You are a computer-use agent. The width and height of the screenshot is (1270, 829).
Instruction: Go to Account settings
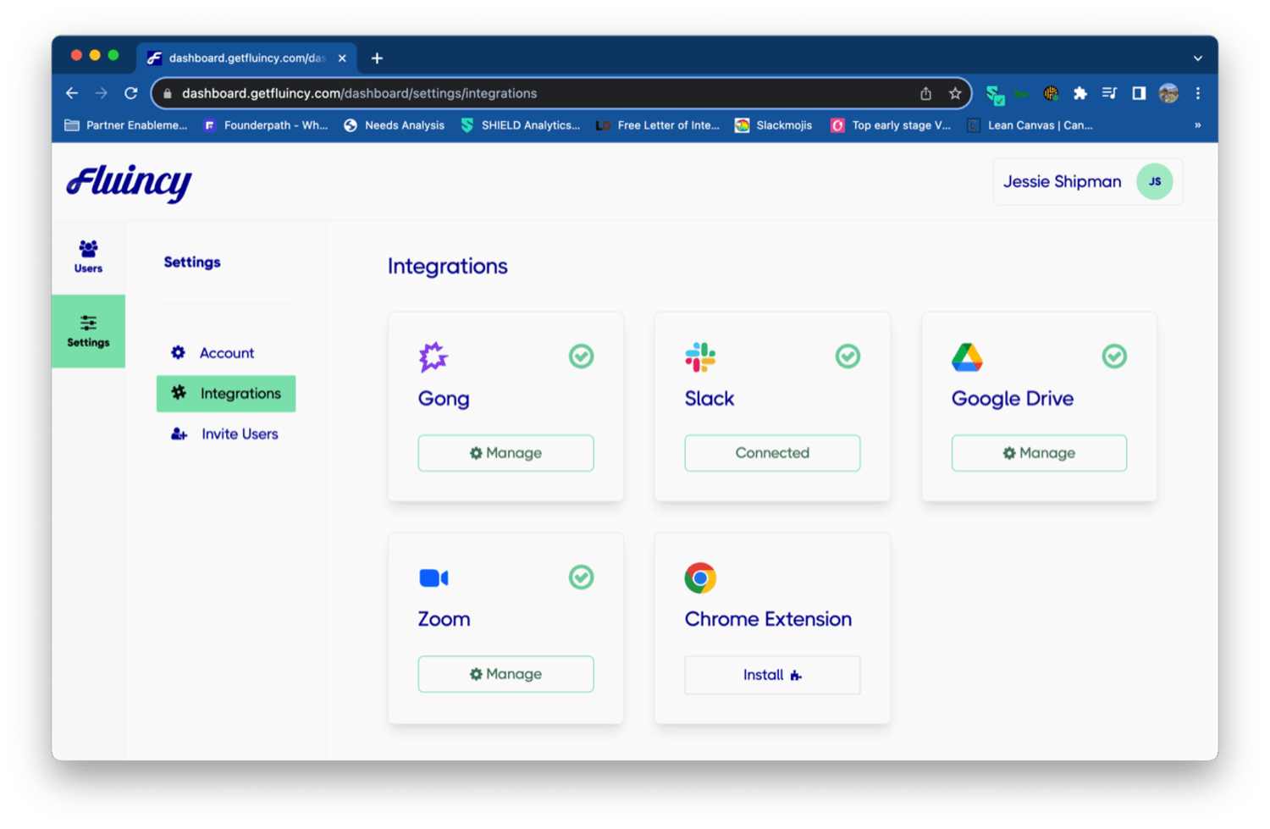tap(226, 353)
